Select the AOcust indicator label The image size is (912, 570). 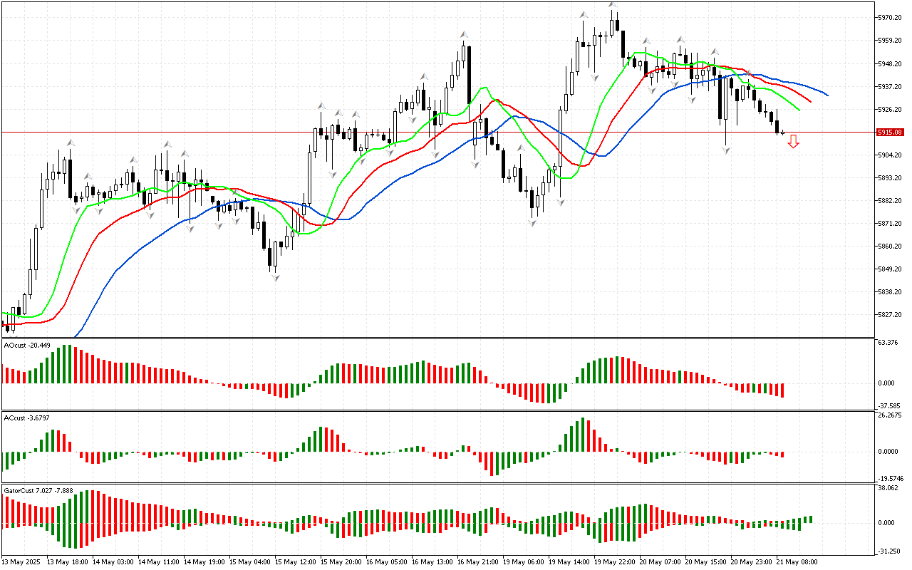27,346
